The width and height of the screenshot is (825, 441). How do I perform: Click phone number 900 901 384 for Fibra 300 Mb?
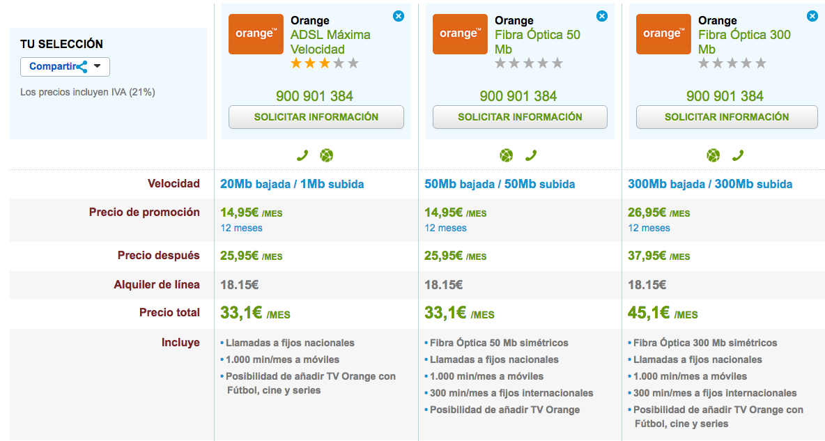coord(725,96)
